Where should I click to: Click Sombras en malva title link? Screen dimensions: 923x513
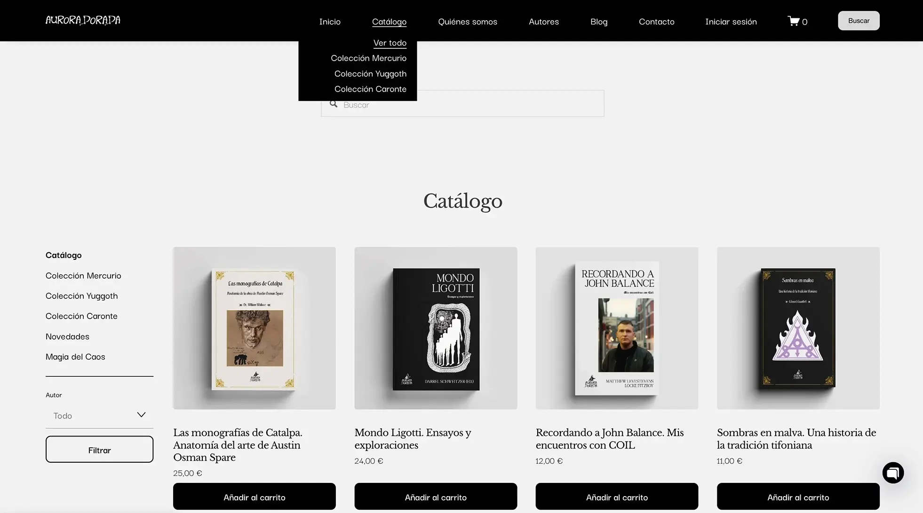coord(796,439)
